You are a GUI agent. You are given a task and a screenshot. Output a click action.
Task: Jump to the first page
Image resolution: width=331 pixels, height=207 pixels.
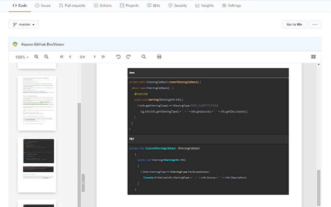point(61,56)
